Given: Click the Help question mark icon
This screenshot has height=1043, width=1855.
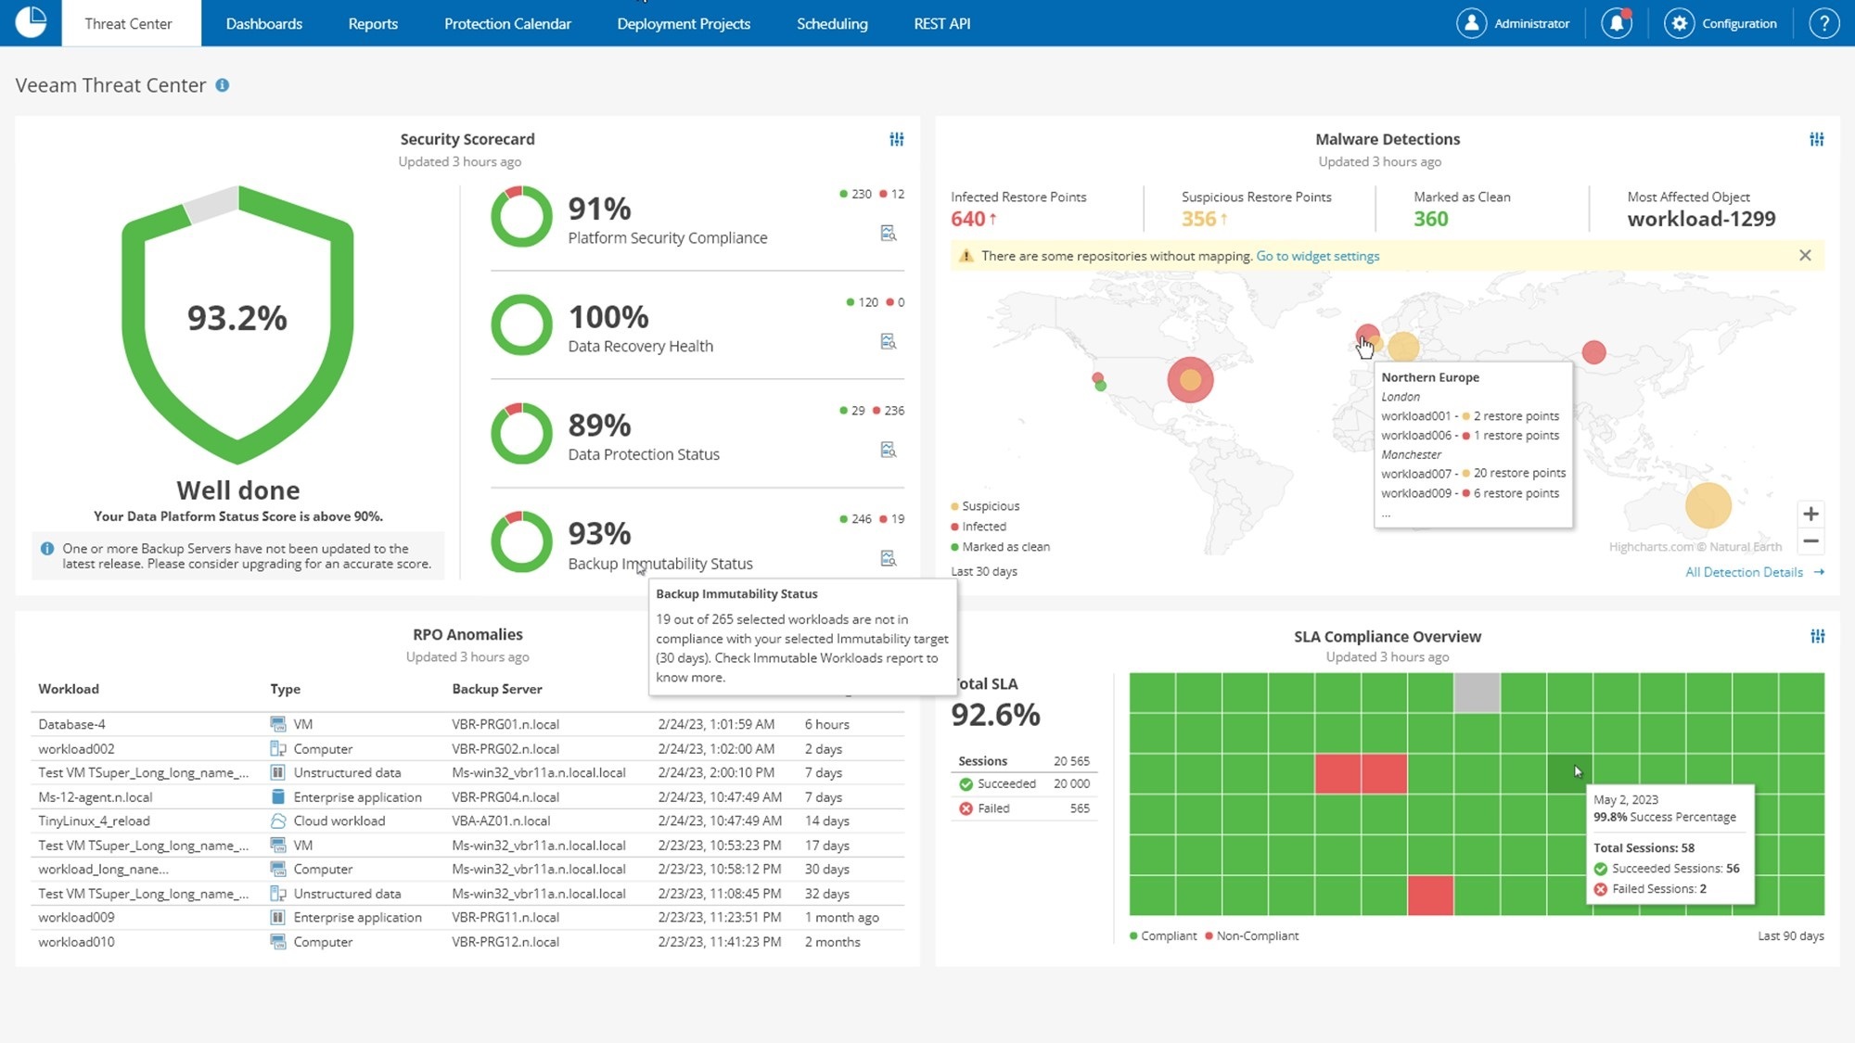Looking at the screenshot, I should [x=1823, y=23].
